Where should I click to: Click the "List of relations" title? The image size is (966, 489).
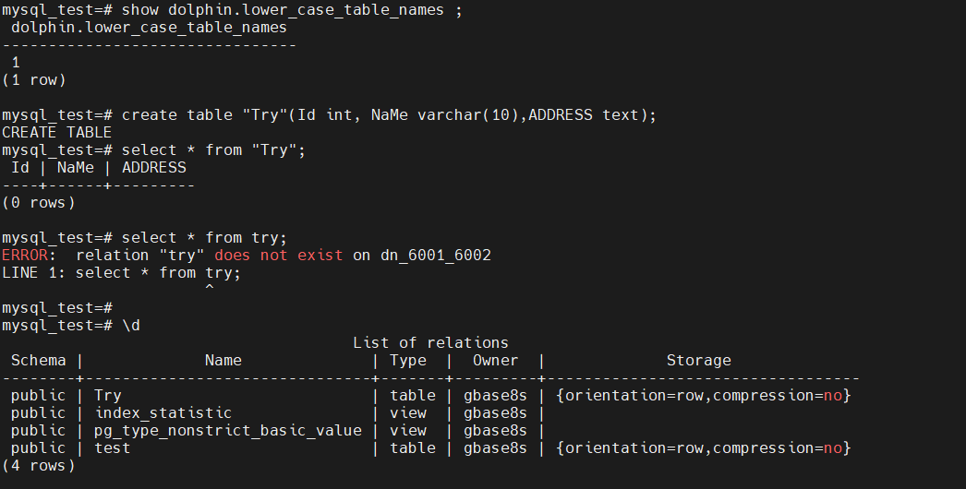click(430, 343)
